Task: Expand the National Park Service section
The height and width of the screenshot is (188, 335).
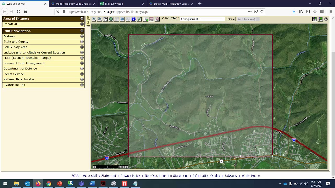Action: tap(82, 79)
